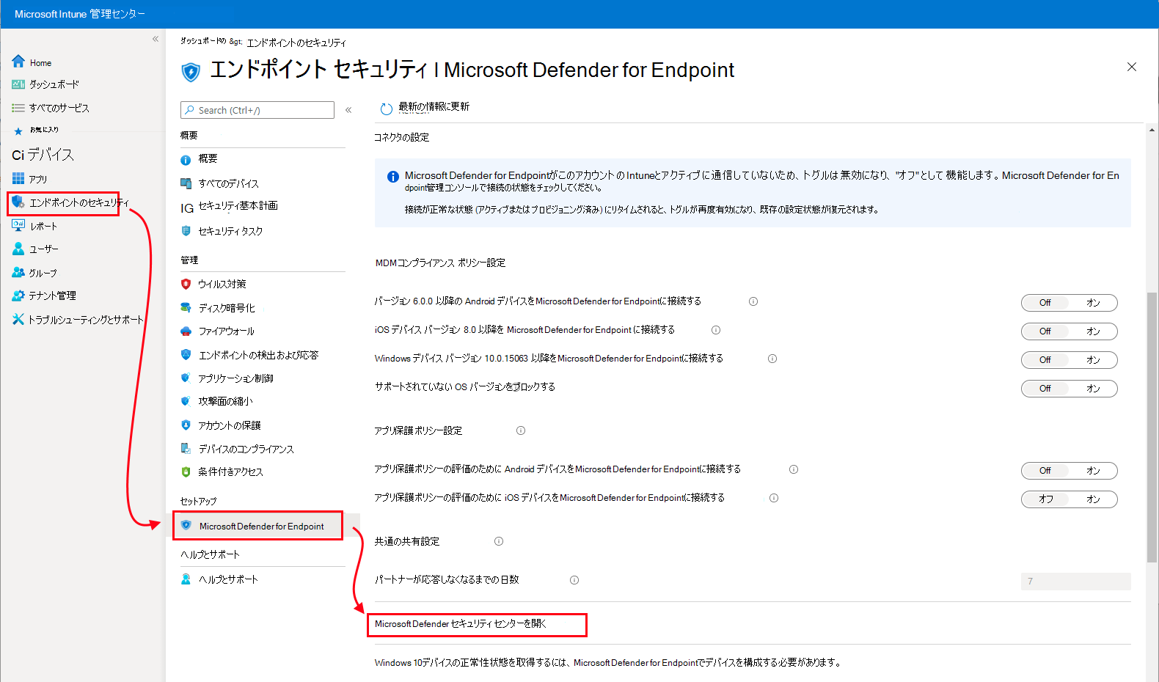1159x682 pixels.
Task: Select 条件付きアクセス menu item label
Action: (230, 472)
